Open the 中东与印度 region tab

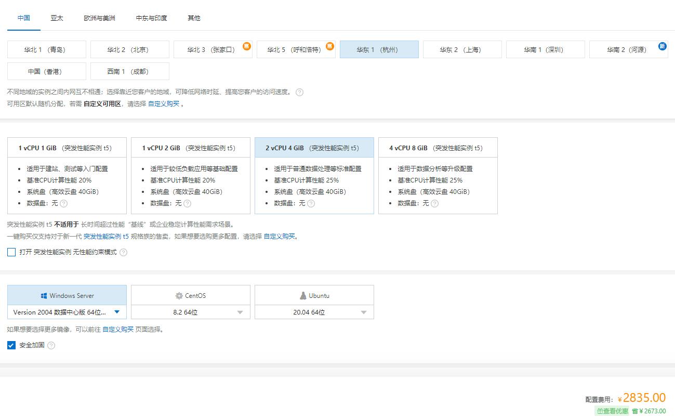(151, 18)
